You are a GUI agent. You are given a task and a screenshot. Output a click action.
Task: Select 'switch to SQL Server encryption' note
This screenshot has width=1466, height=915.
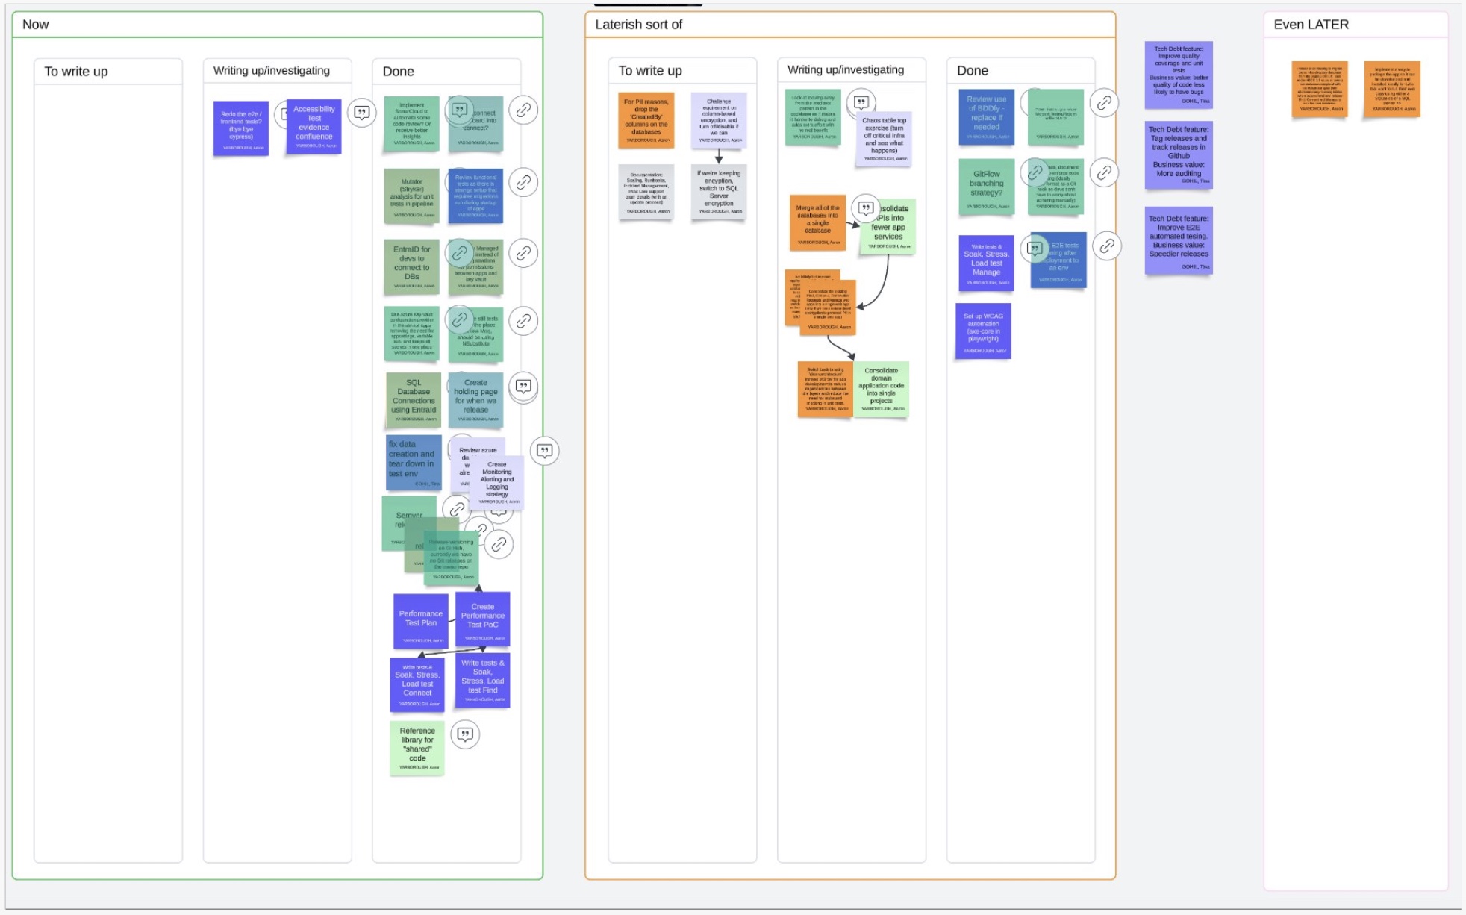tap(719, 192)
